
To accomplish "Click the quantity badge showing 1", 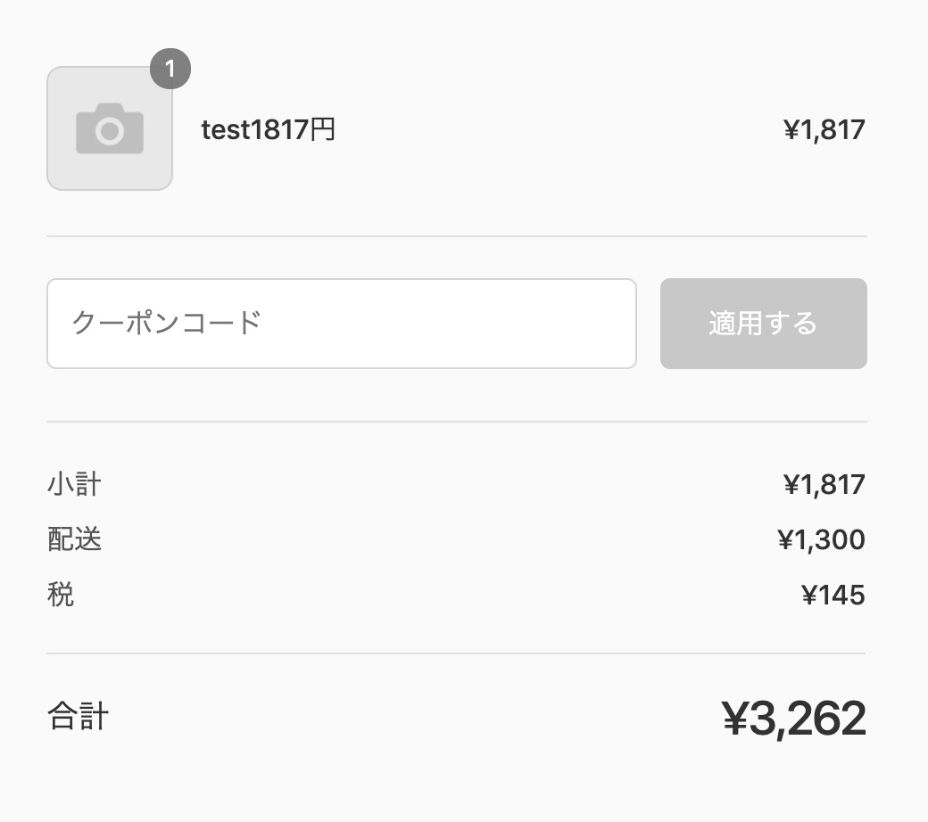I will tap(170, 69).
